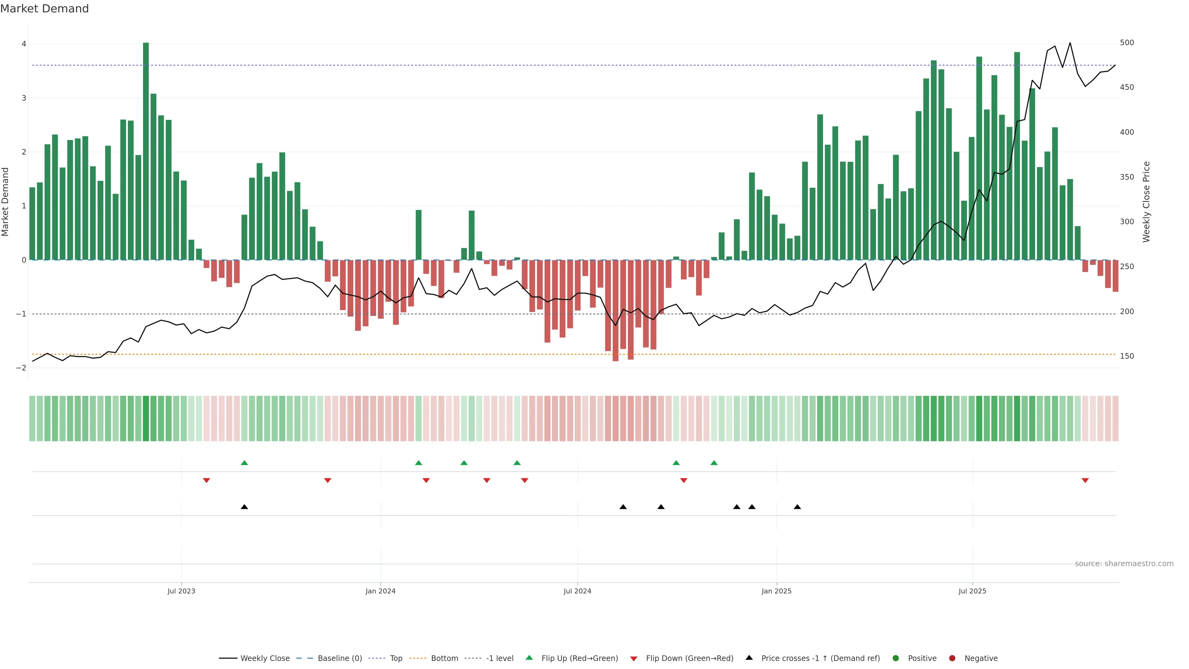1189x669 pixels.
Task: Click the Market Demand chart title
Action: [x=44, y=9]
